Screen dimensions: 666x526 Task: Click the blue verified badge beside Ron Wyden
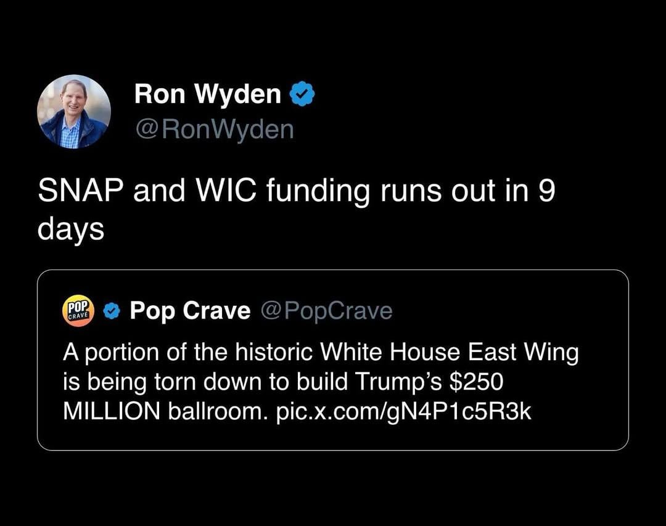pyautogui.click(x=302, y=95)
